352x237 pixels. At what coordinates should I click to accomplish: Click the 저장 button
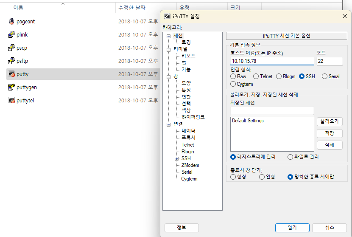pos(330,133)
